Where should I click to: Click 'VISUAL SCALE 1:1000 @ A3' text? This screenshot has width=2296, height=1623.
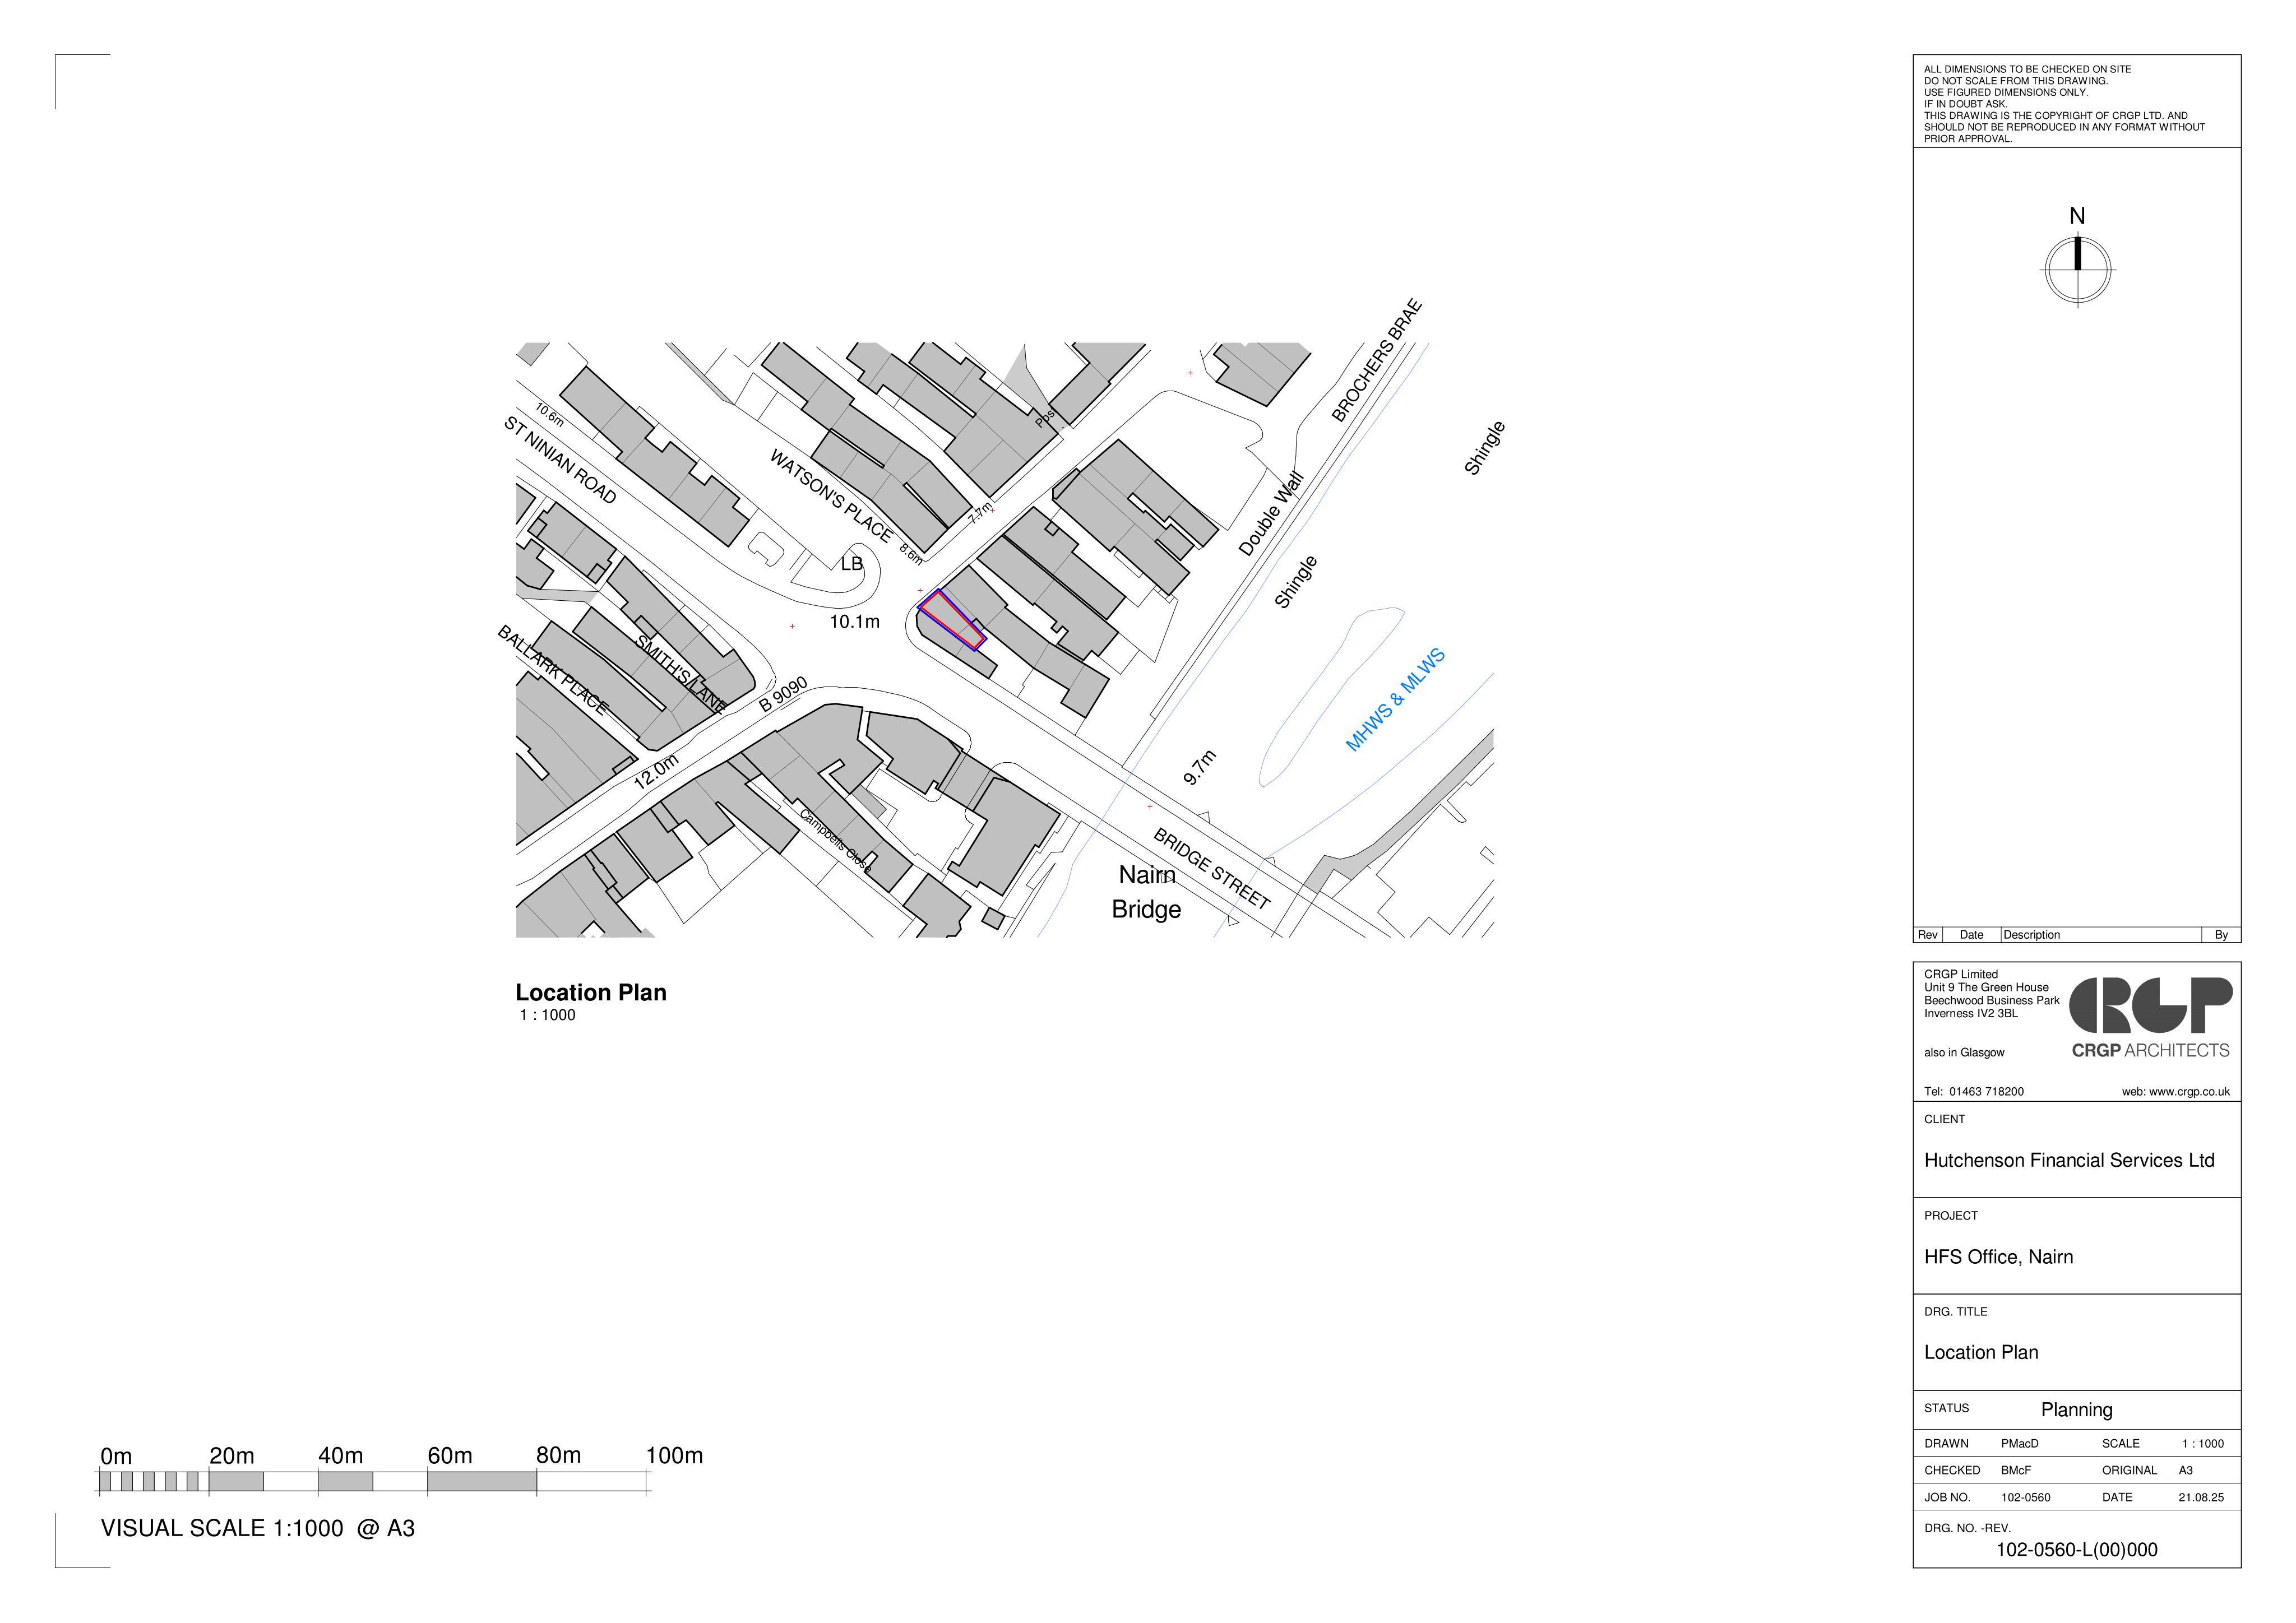click(x=258, y=1528)
